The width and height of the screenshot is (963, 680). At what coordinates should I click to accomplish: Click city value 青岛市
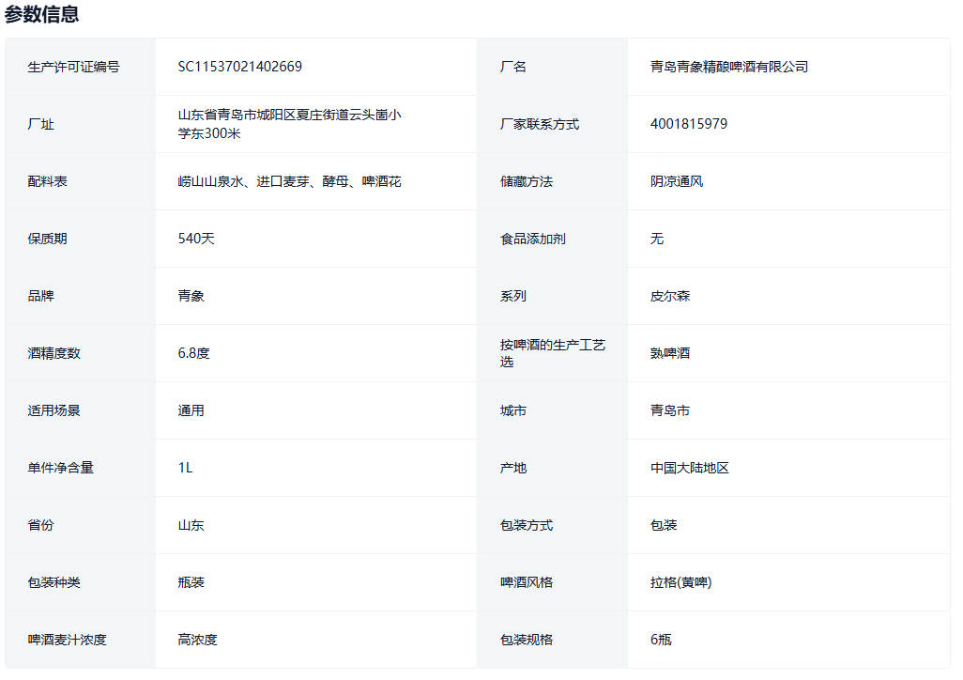(x=670, y=410)
